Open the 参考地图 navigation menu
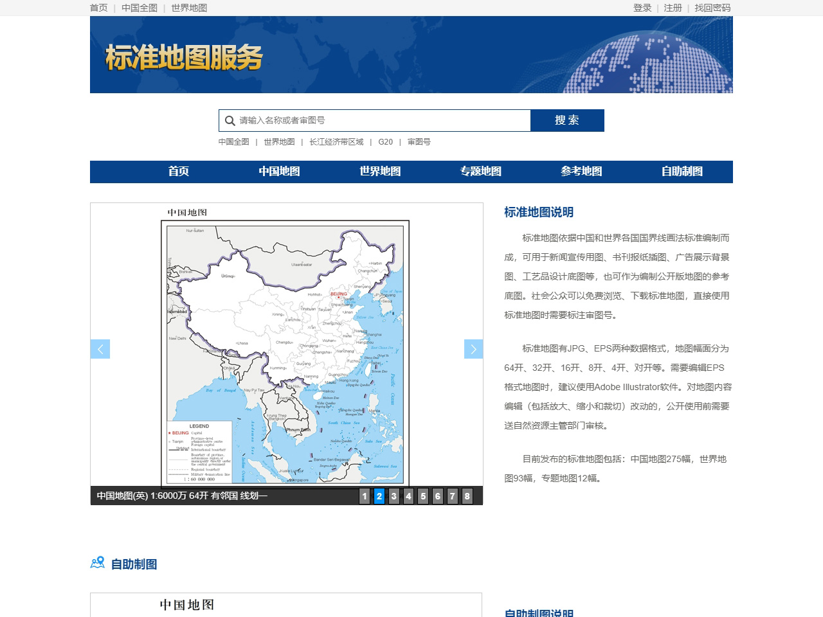The image size is (823, 617). [x=581, y=172]
